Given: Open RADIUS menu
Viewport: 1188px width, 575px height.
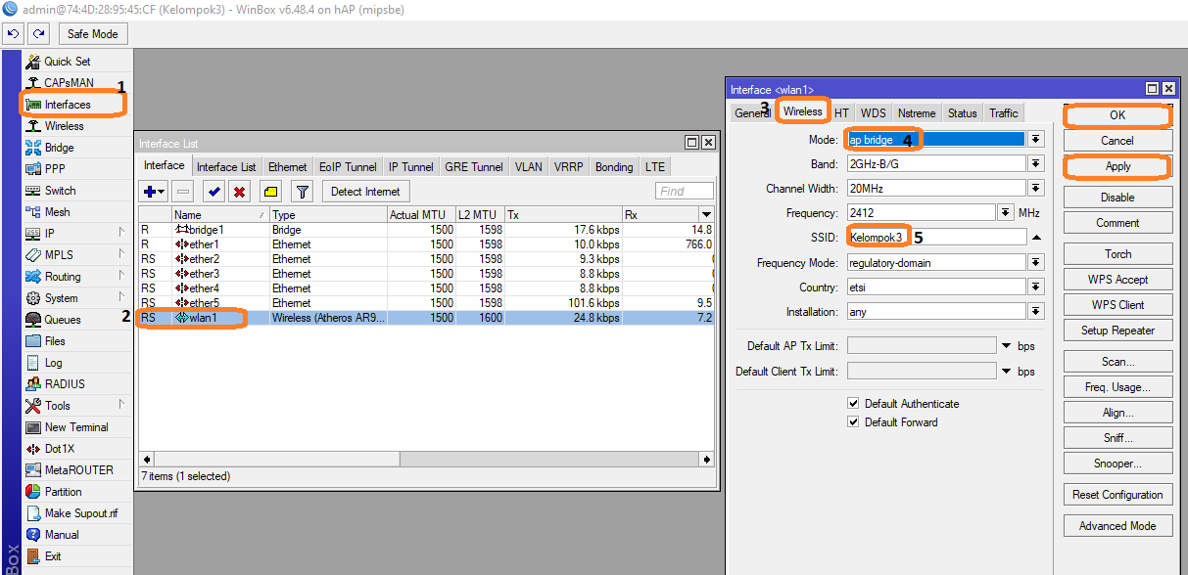Looking at the screenshot, I should tap(65, 384).
